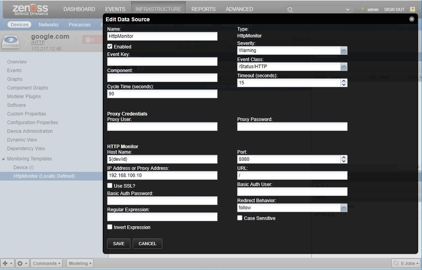Click the google.com device icon
The width and height of the screenshot is (422, 270).
[x=11, y=42]
